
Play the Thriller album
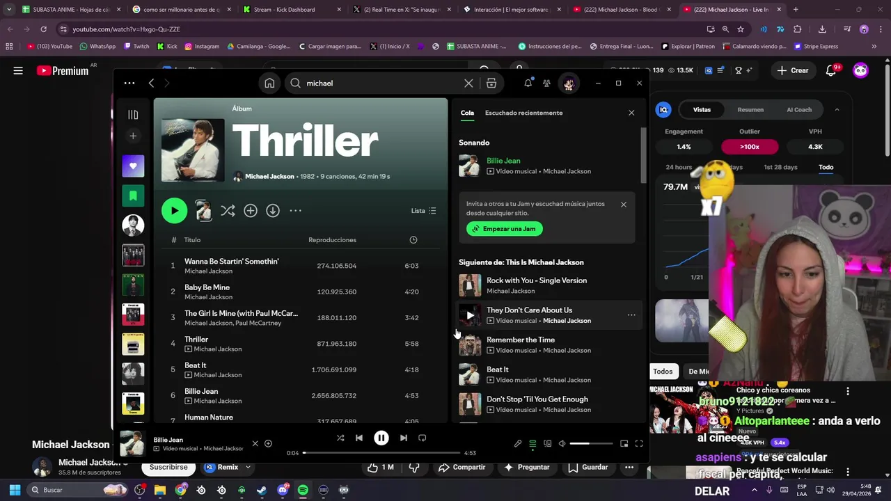[174, 211]
